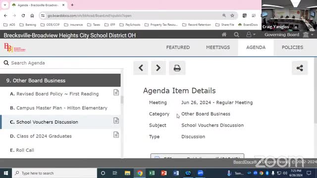Open Cortana circle on taskbar
The width and height of the screenshot is (317, 178).
[103, 173]
